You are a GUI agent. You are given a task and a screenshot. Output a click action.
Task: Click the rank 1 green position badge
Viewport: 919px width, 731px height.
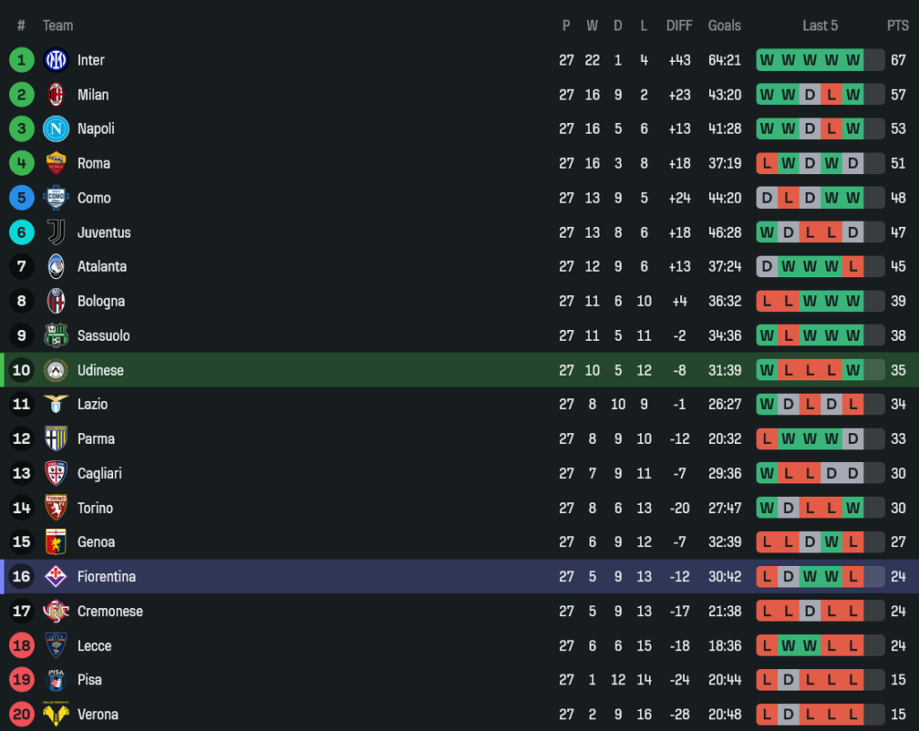click(22, 60)
